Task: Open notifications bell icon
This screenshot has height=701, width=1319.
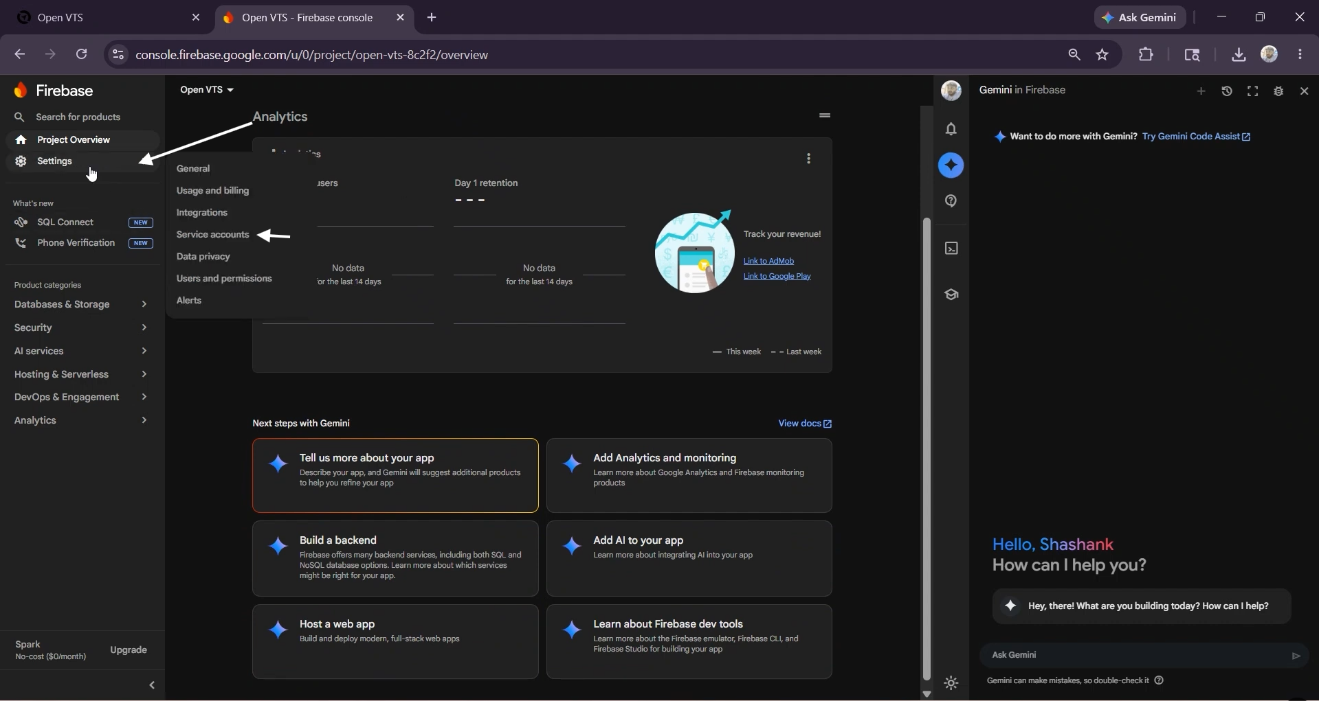Action: [x=951, y=129]
